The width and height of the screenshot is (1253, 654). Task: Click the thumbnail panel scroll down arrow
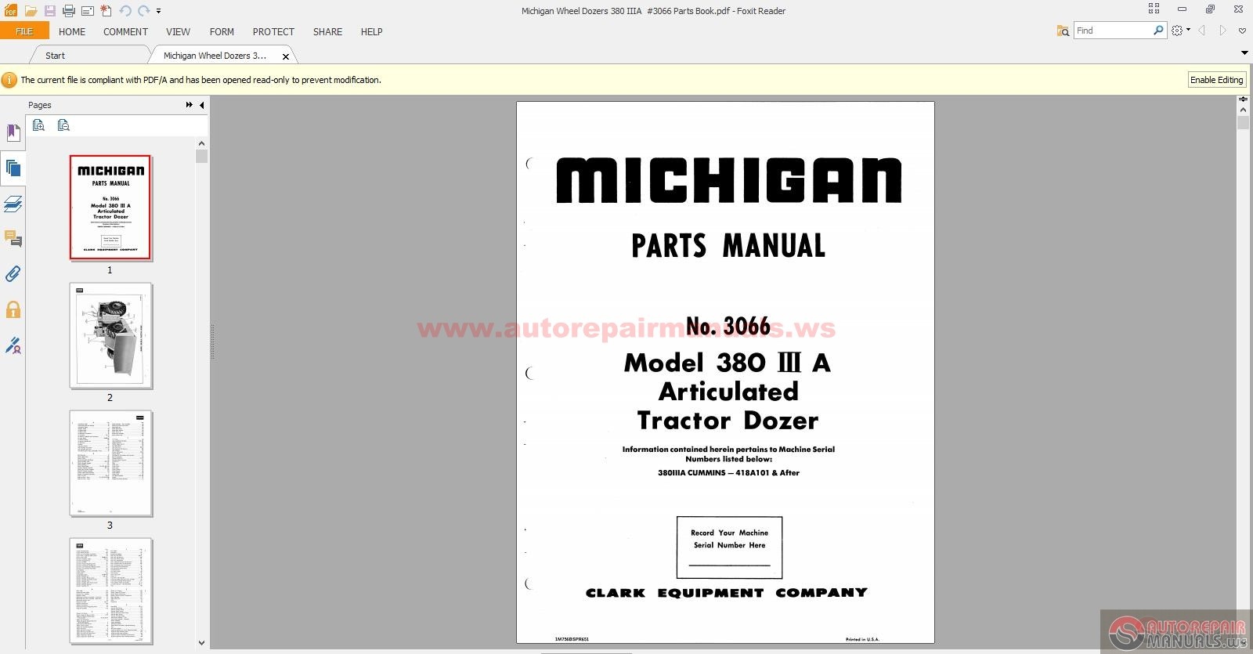tap(201, 643)
